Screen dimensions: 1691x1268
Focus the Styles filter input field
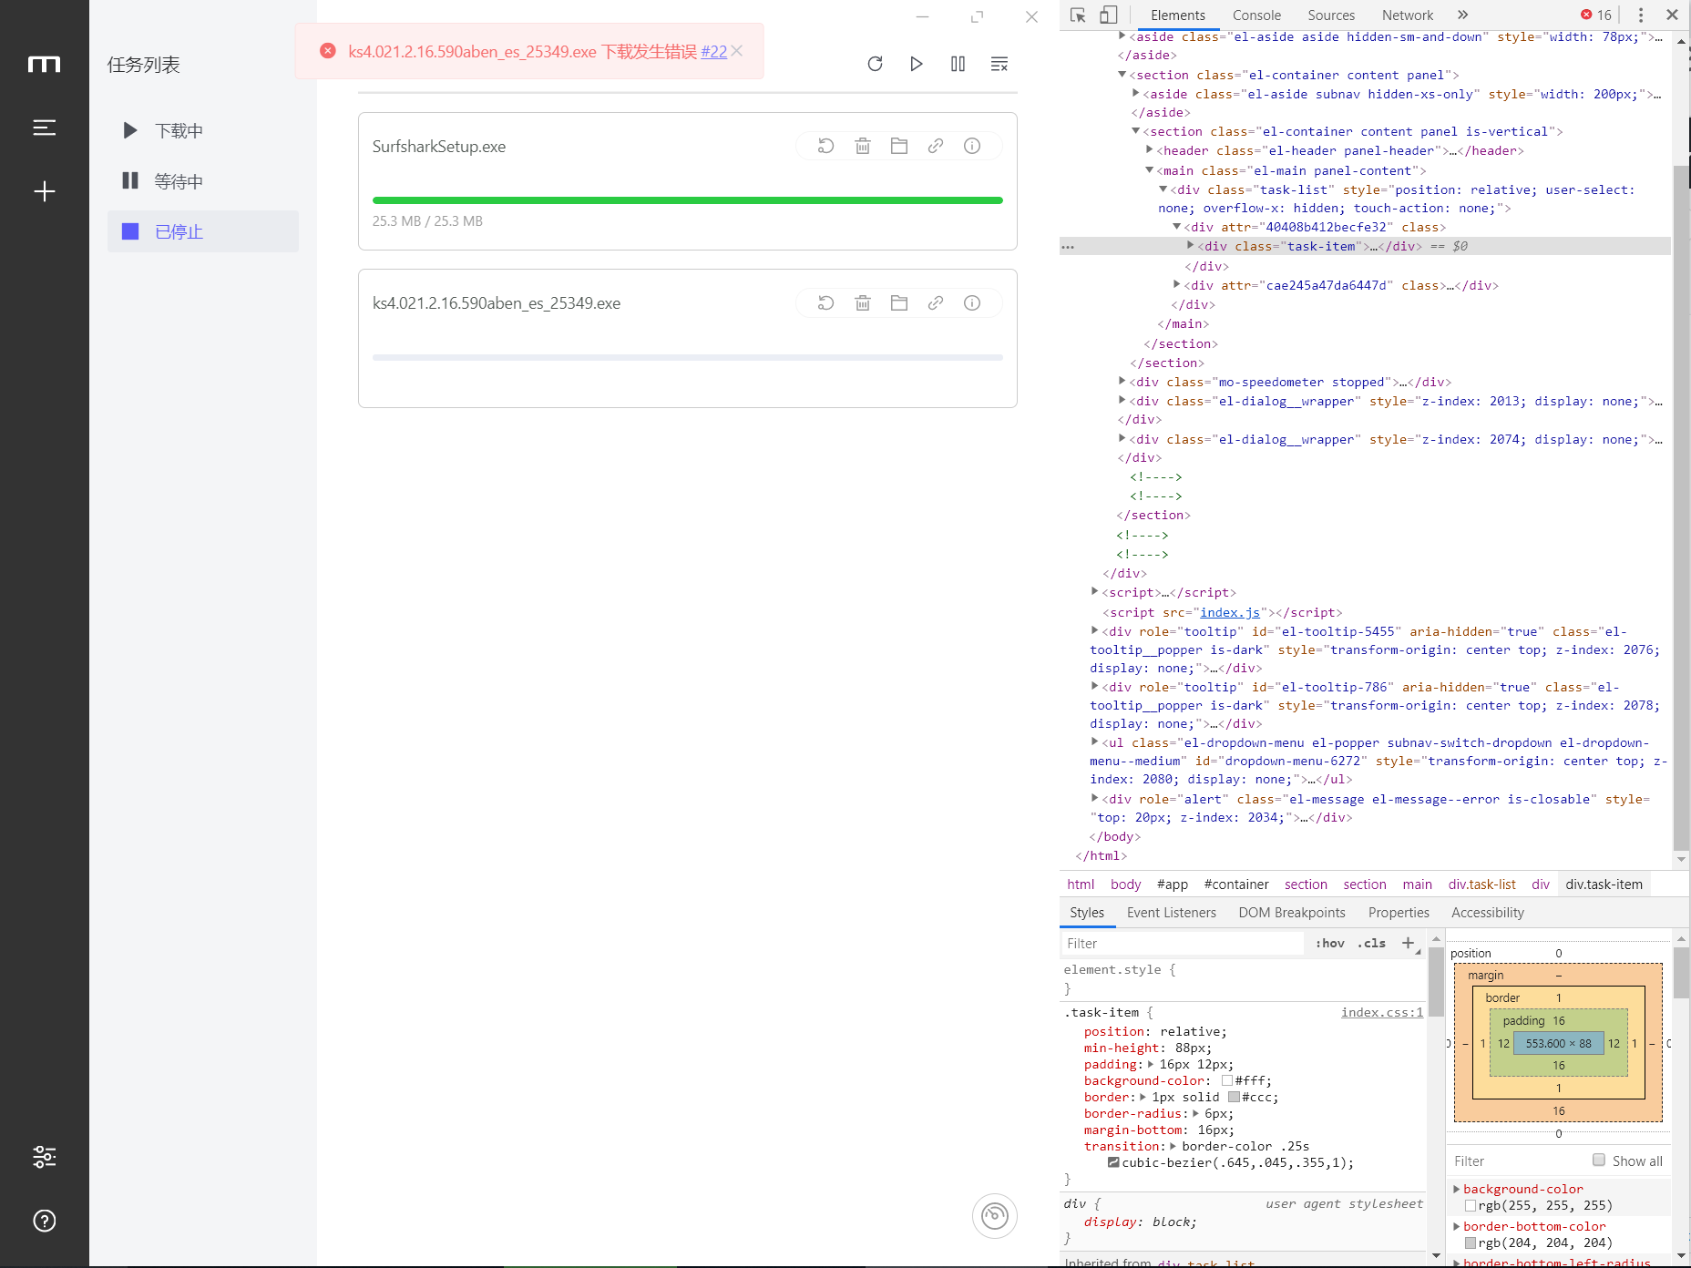pos(1183,943)
